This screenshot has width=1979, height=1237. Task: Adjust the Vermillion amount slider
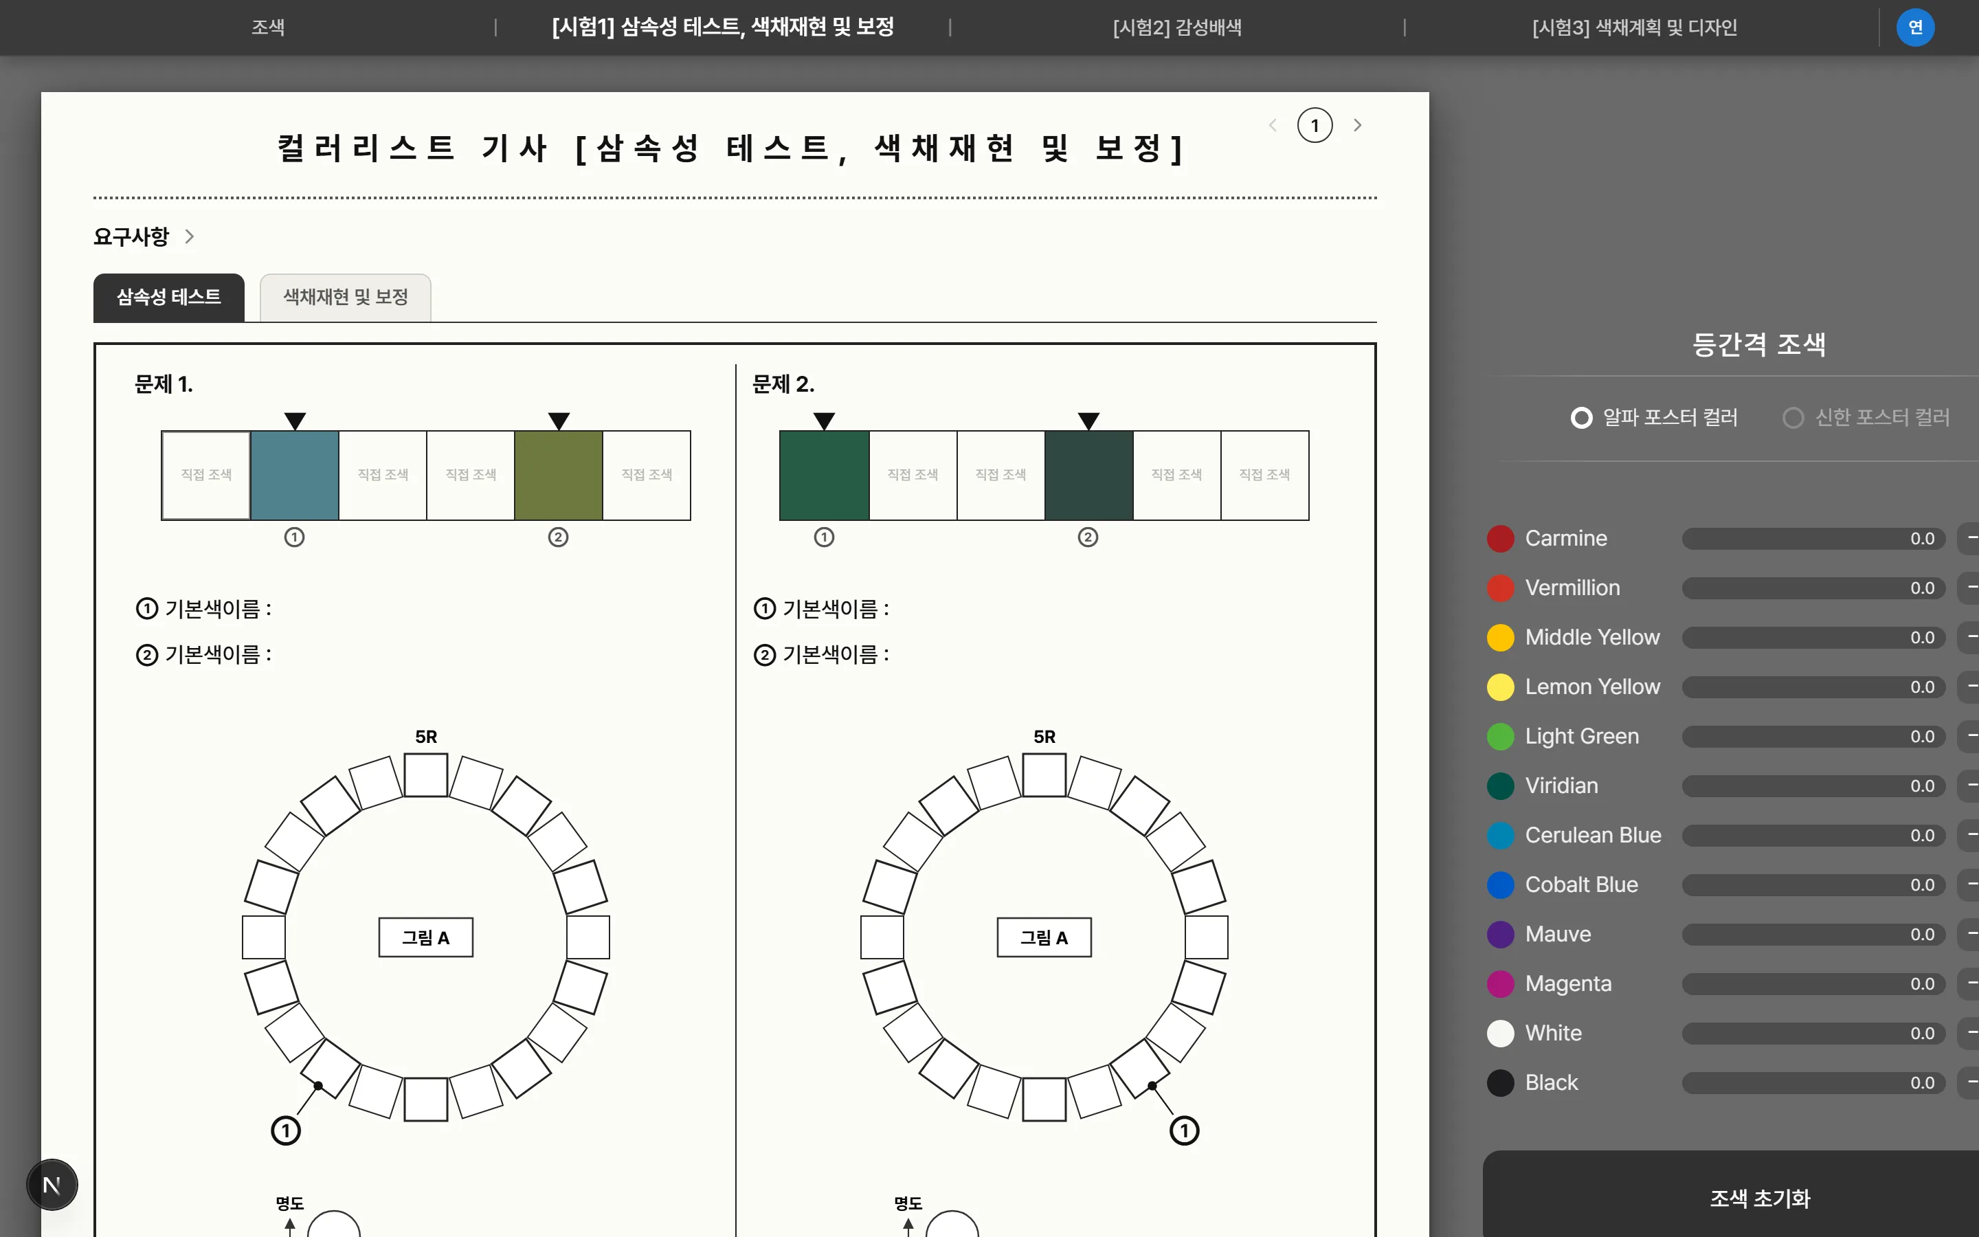click(x=1814, y=588)
